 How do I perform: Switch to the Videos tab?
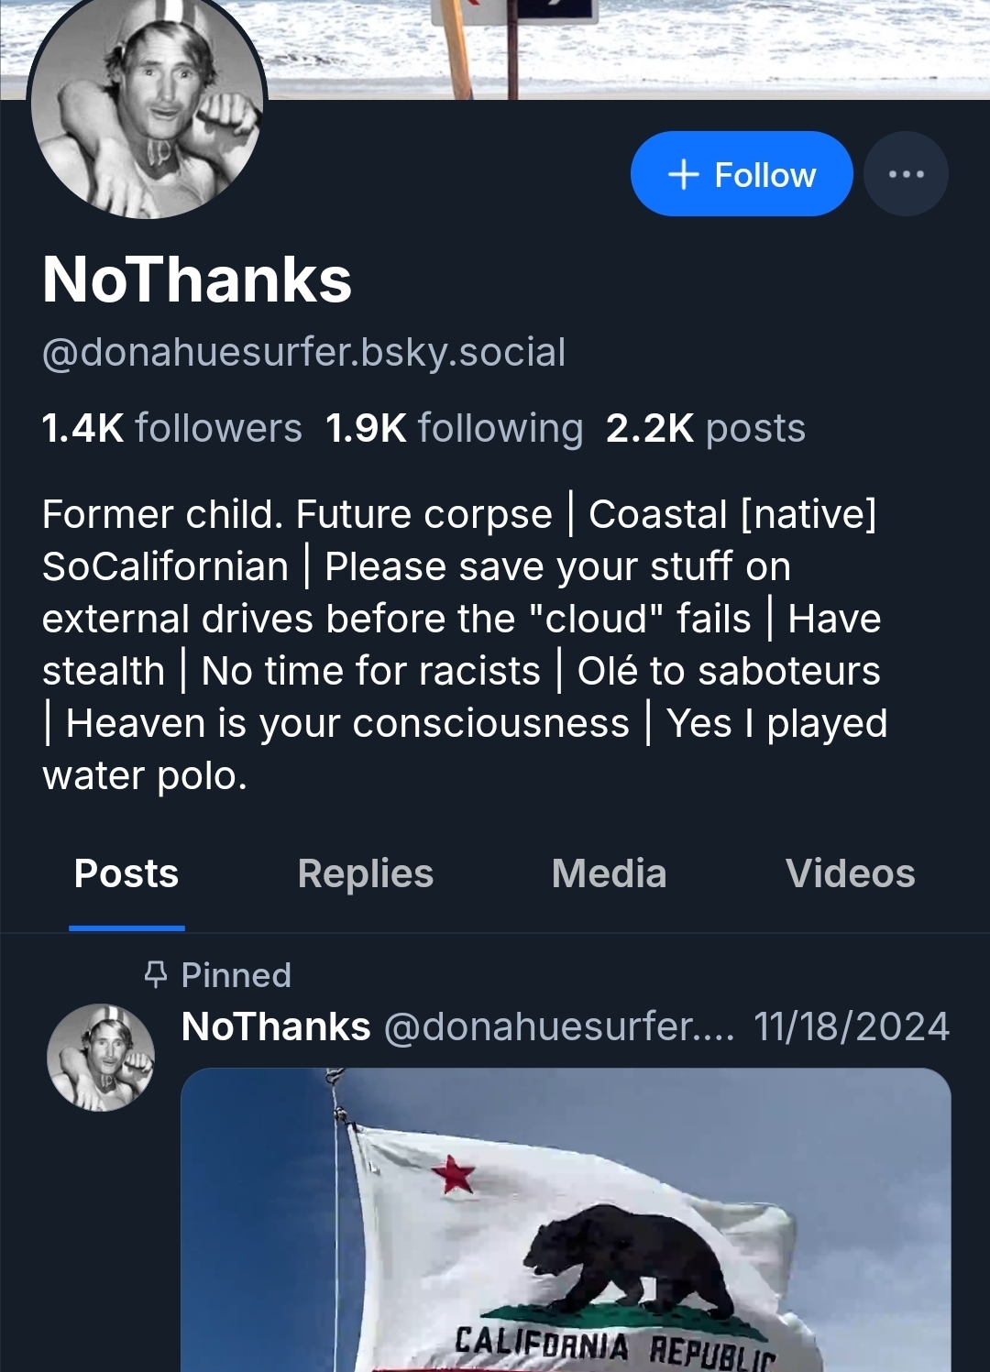850,873
